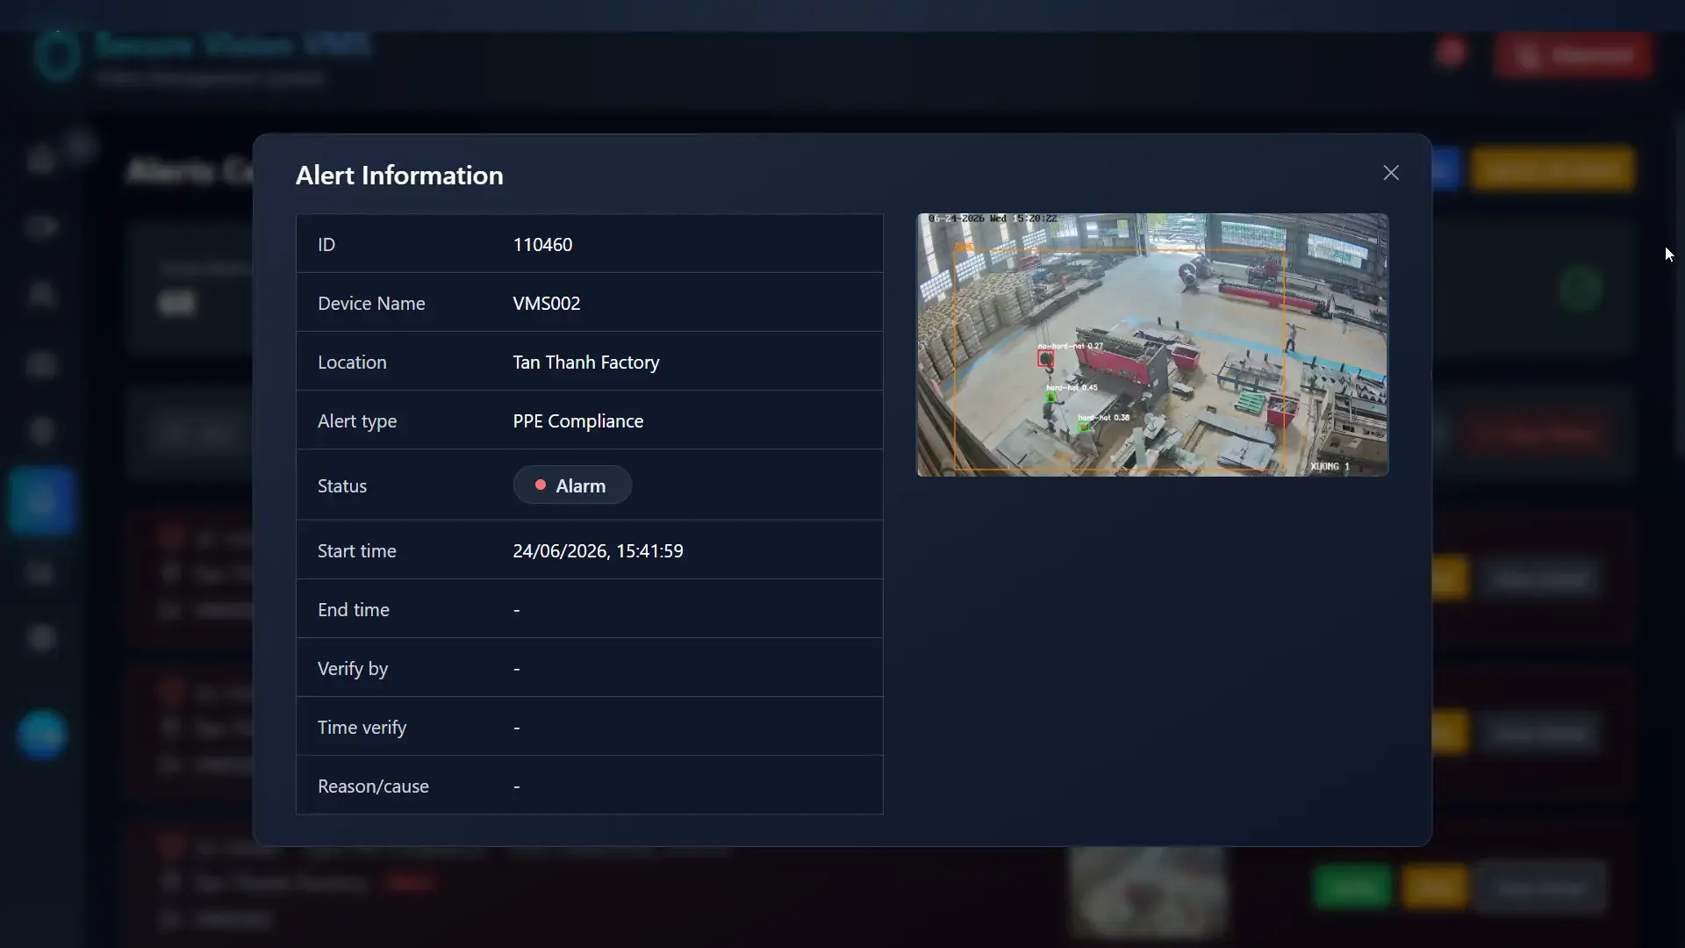Click the Alert type label

tap(357, 421)
